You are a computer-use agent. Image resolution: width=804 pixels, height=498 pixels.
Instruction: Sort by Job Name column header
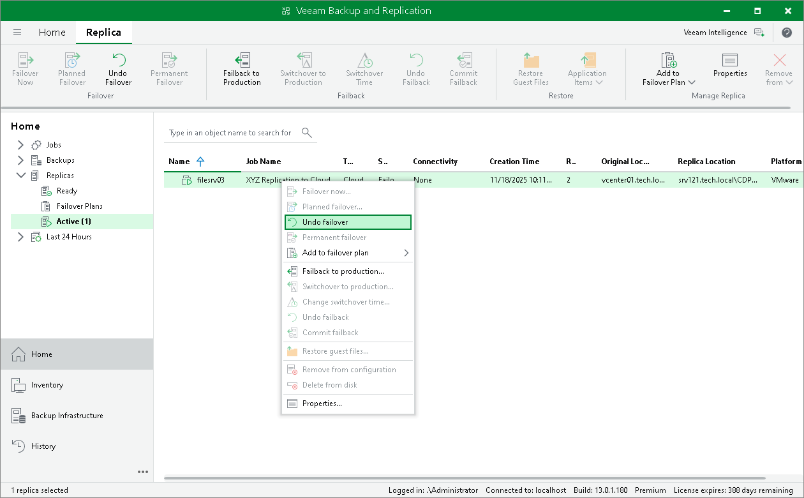coord(264,162)
